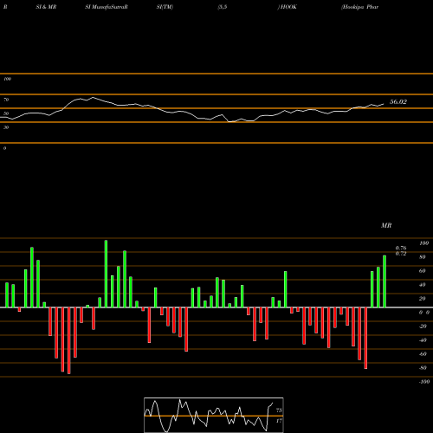Click the SI & MR header text

pos(46,7)
